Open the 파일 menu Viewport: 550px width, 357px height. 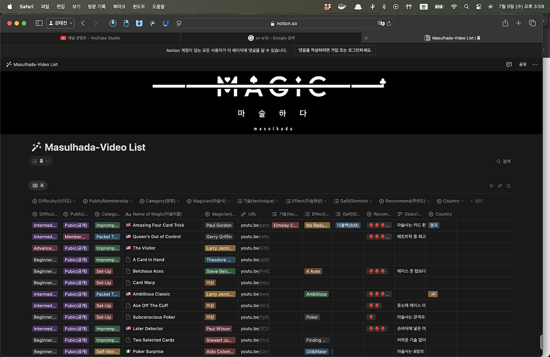tap(45, 6)
